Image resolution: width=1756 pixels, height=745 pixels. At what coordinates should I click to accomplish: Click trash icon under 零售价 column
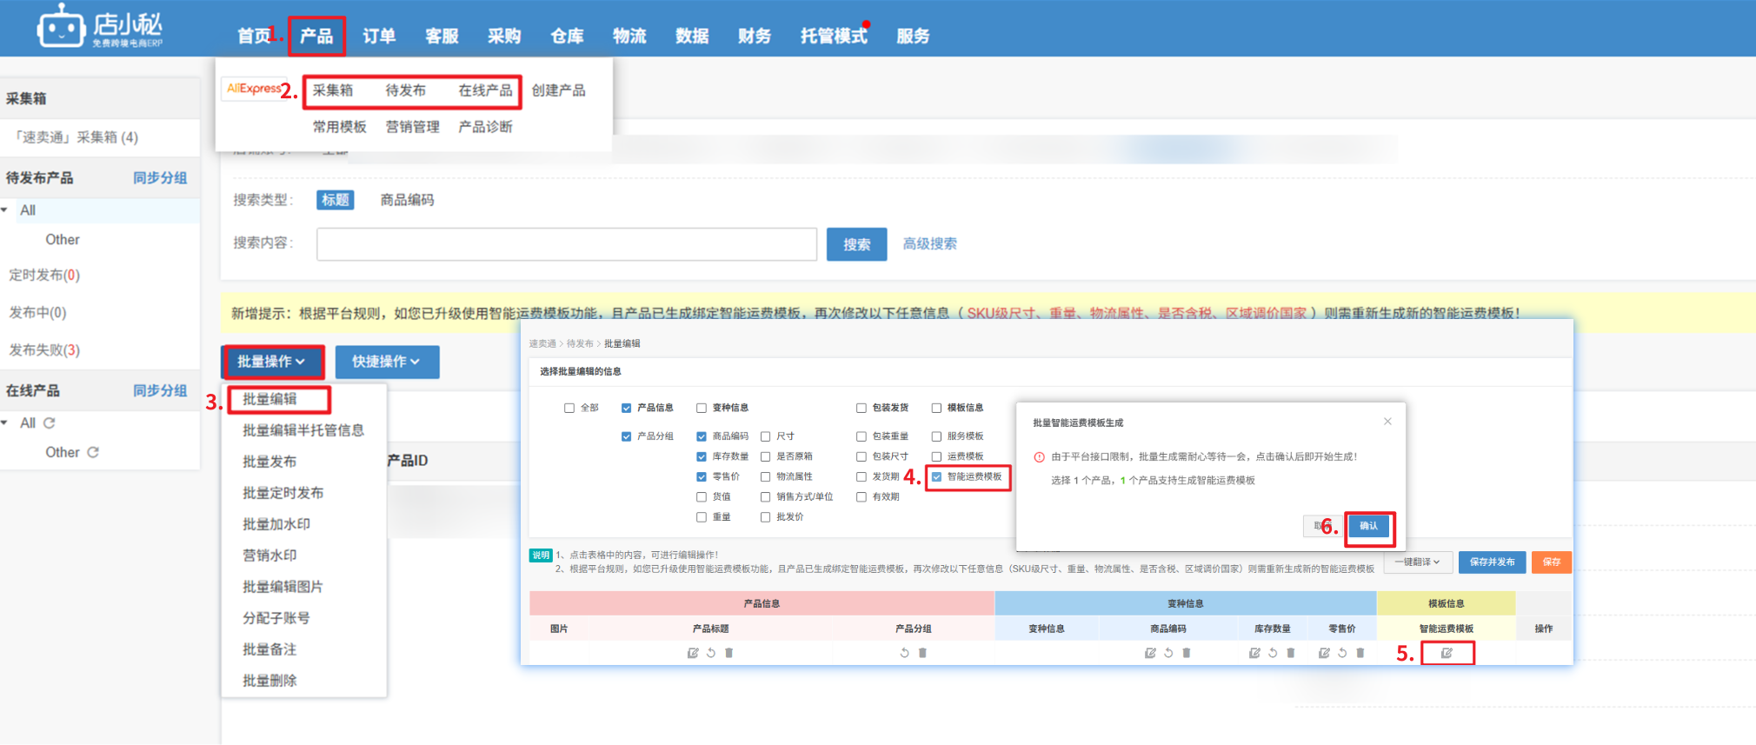pyautogui.click(x=1360, y=653)
